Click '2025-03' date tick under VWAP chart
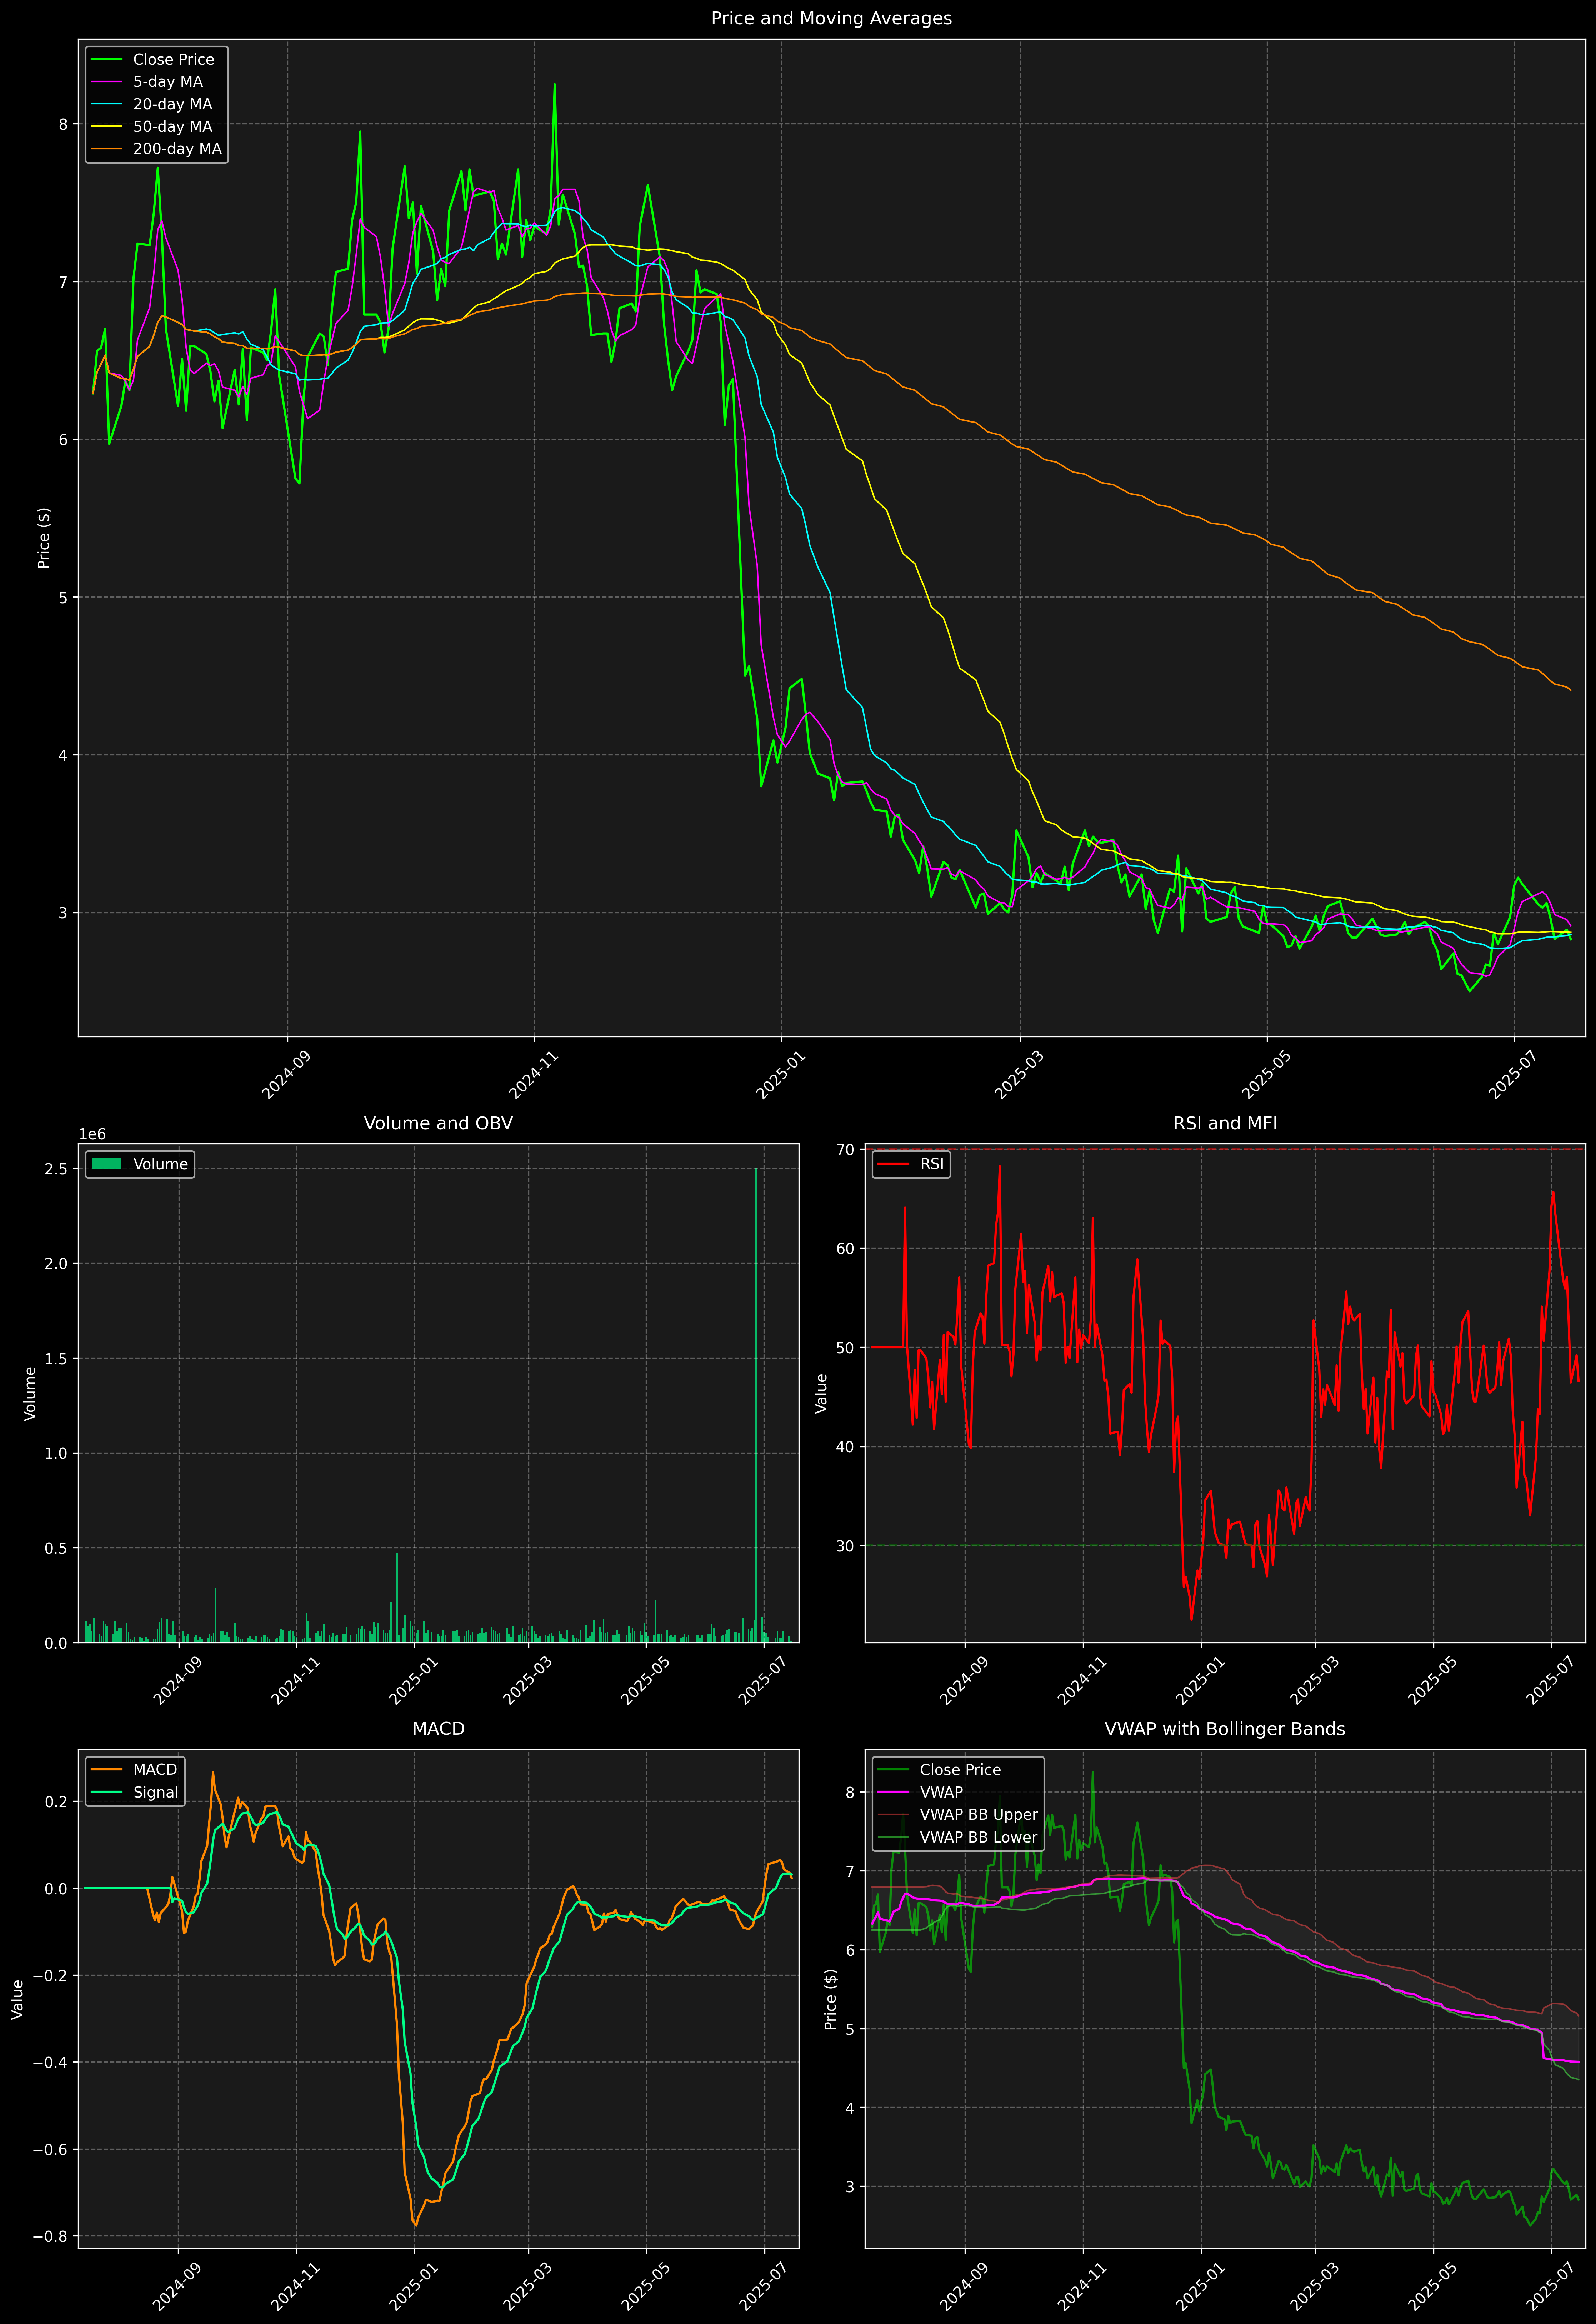The width and height of the screenshot is (1596, 2324). (x=1313, y=2286)
